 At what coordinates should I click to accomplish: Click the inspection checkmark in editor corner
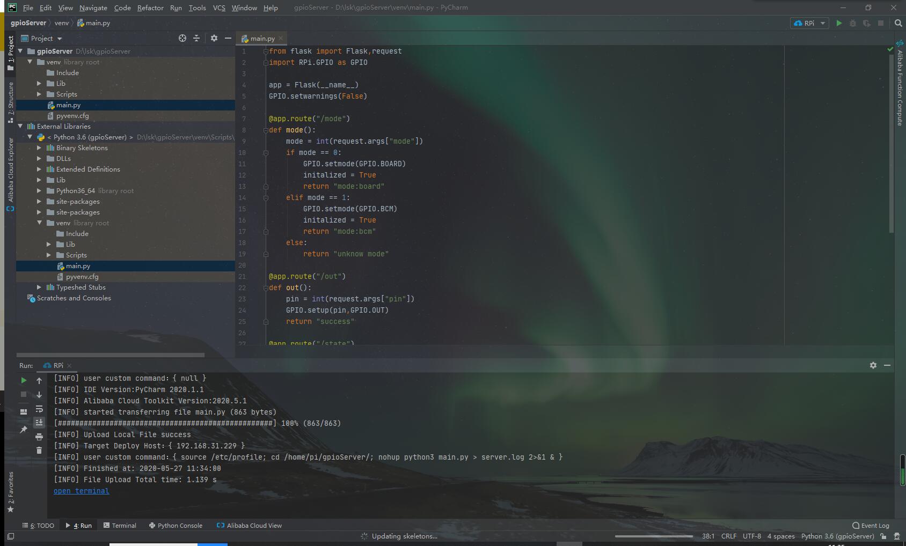click(890, 49)
